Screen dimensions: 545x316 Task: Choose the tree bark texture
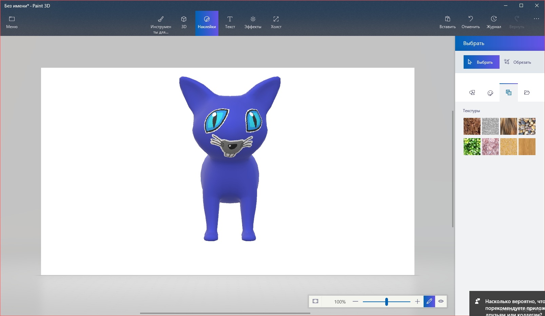point(472,126)
